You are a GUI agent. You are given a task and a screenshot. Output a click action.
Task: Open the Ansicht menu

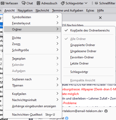point(9,10)
